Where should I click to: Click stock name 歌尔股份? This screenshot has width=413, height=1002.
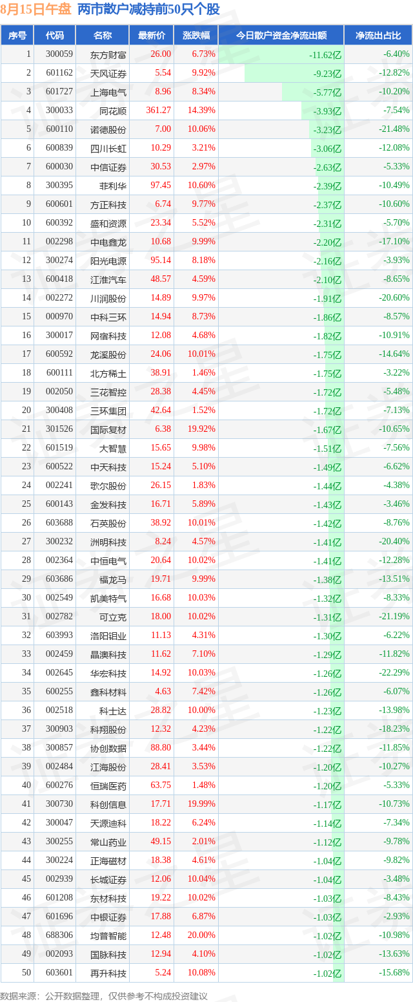(x=108, y=485)
